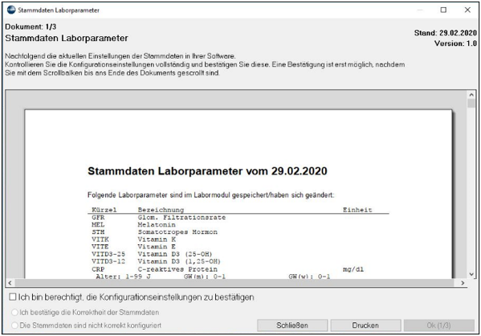Click the horizontal scrollbar thumb
This screenshot has height=336, width=481.
click(x=234, y=283)
